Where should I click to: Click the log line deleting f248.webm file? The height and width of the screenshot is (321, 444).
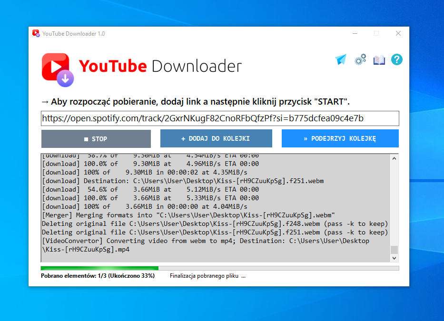[215, 224]
